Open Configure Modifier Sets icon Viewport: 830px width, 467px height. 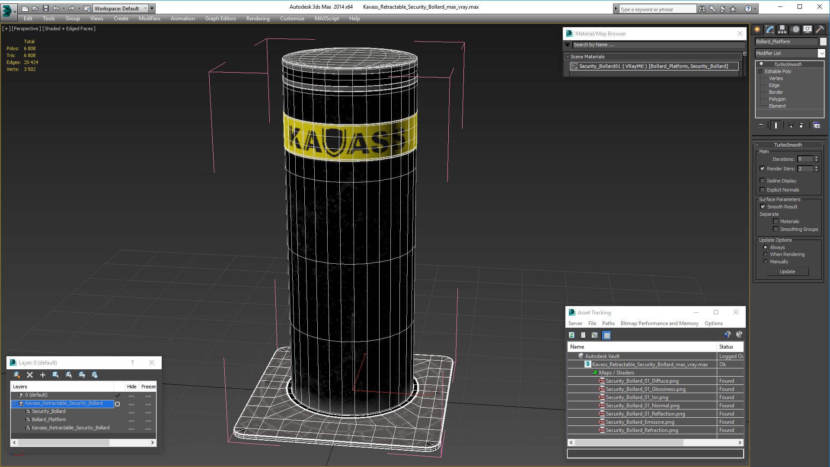817,125
